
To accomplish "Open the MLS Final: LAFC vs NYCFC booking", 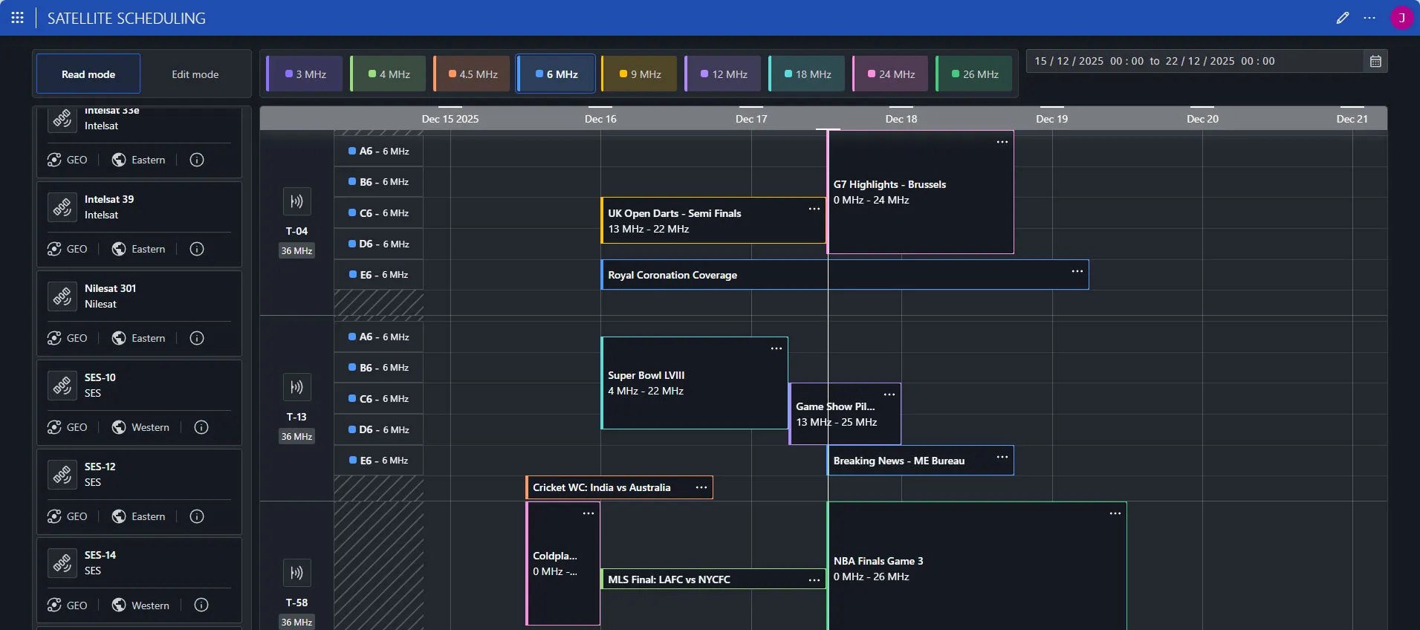I will [713, 579].
